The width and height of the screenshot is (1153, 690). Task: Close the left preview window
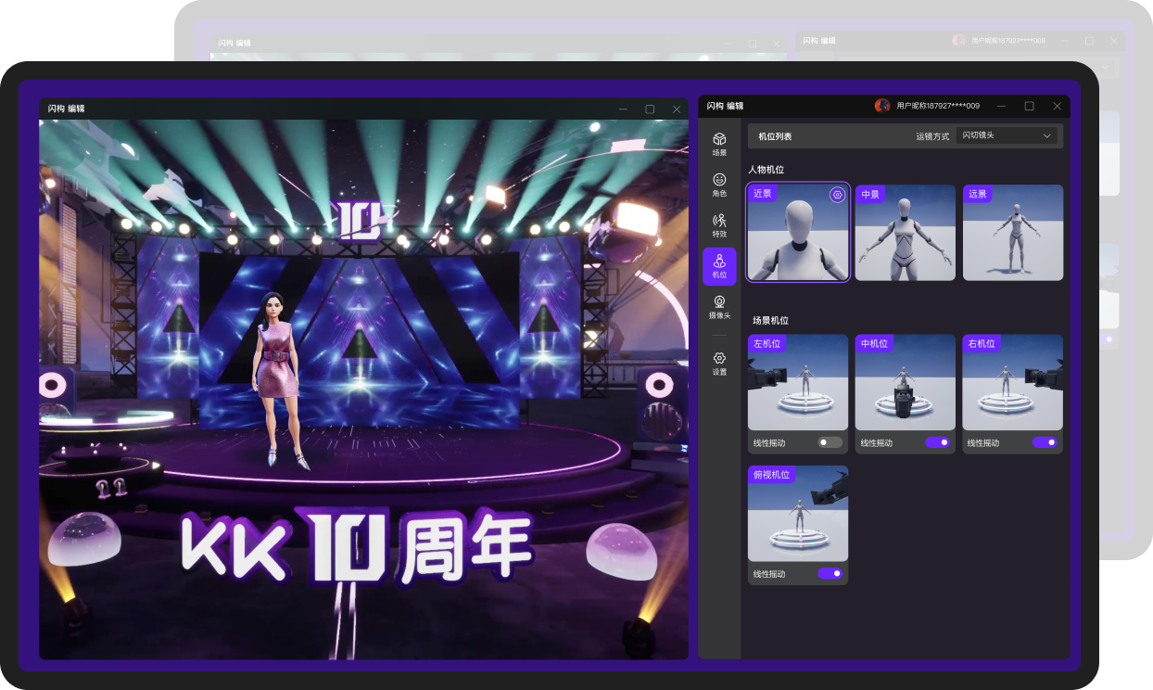[x=677, y=109]
